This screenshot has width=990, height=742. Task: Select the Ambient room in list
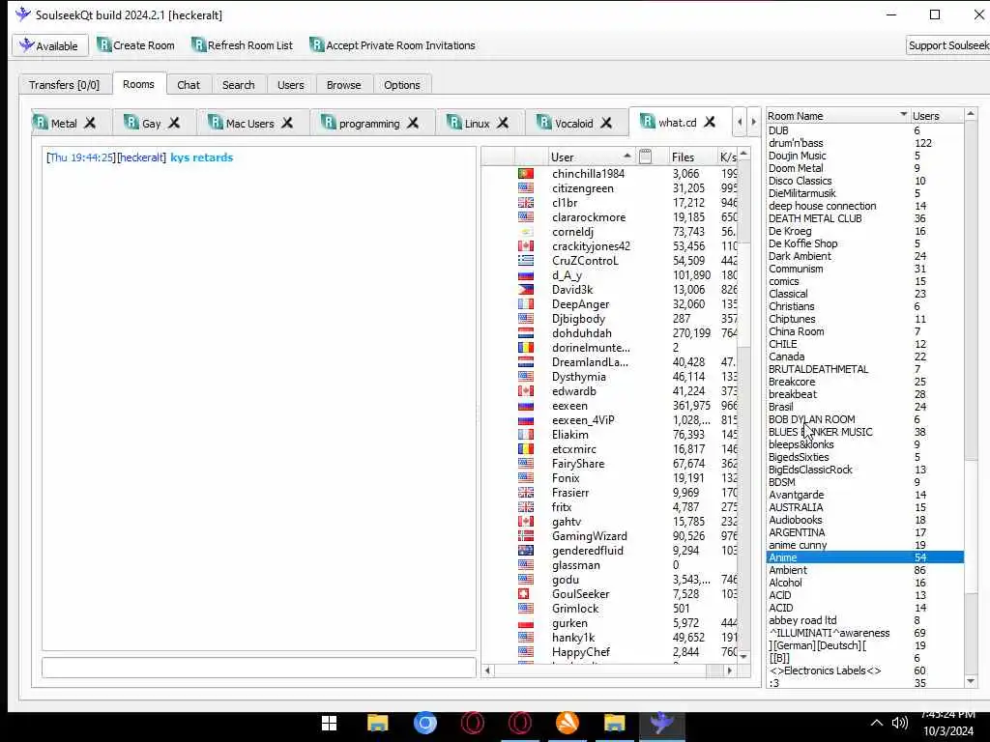pyautogui.click(x=865, y=570)
